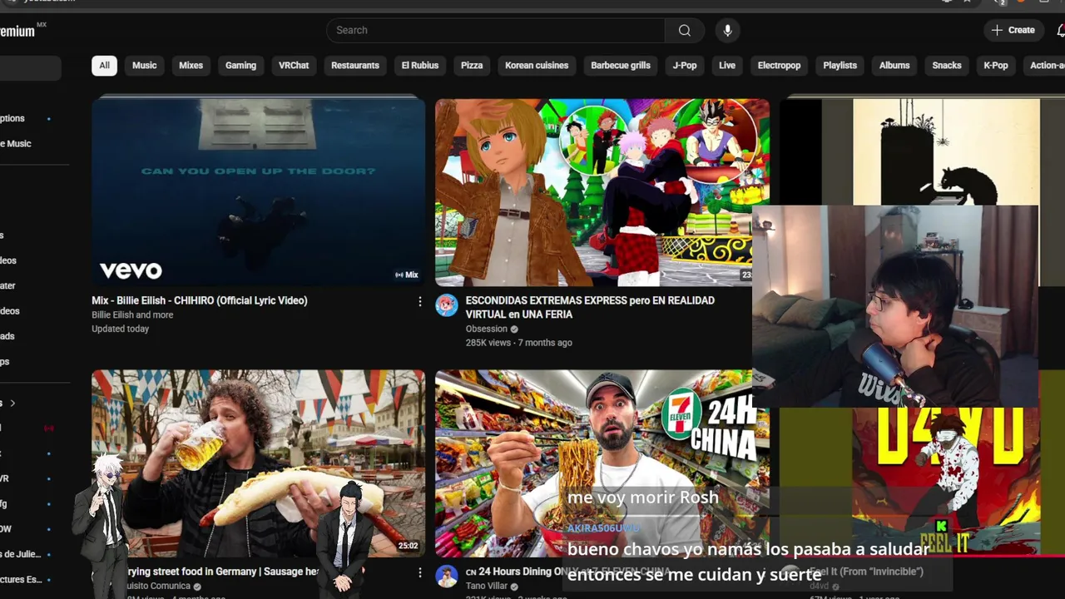Image resolution: width=1065 pixels, height=599 pixels.
Task: Select the Playlists filter chip
Action: pos(840,66)
